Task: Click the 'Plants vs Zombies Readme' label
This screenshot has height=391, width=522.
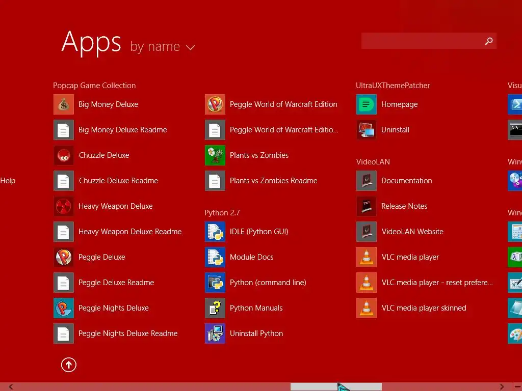Action: pyautogui.click(x=273, y=181)
